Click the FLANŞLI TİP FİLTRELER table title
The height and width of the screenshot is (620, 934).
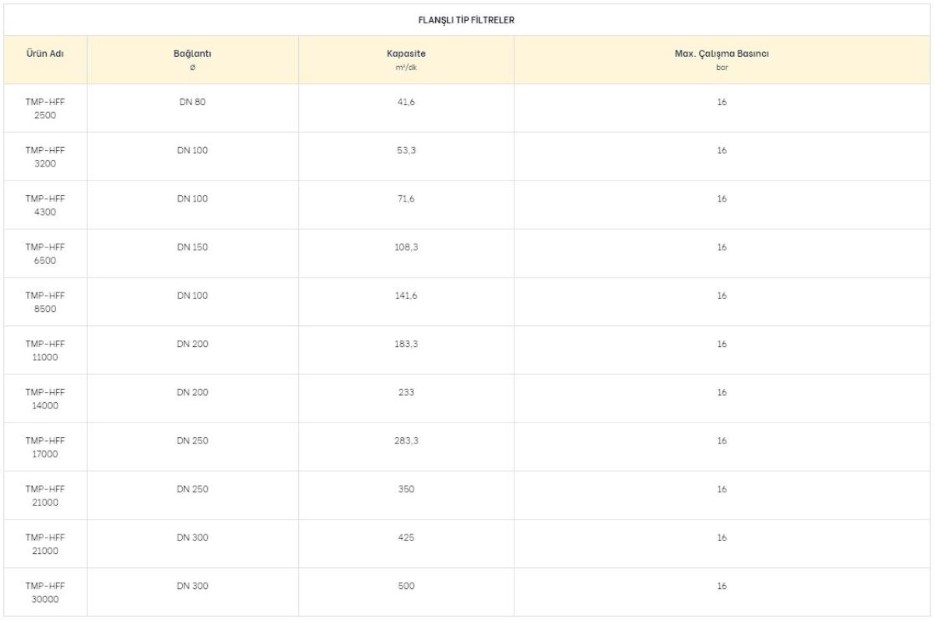click(466, 20)
